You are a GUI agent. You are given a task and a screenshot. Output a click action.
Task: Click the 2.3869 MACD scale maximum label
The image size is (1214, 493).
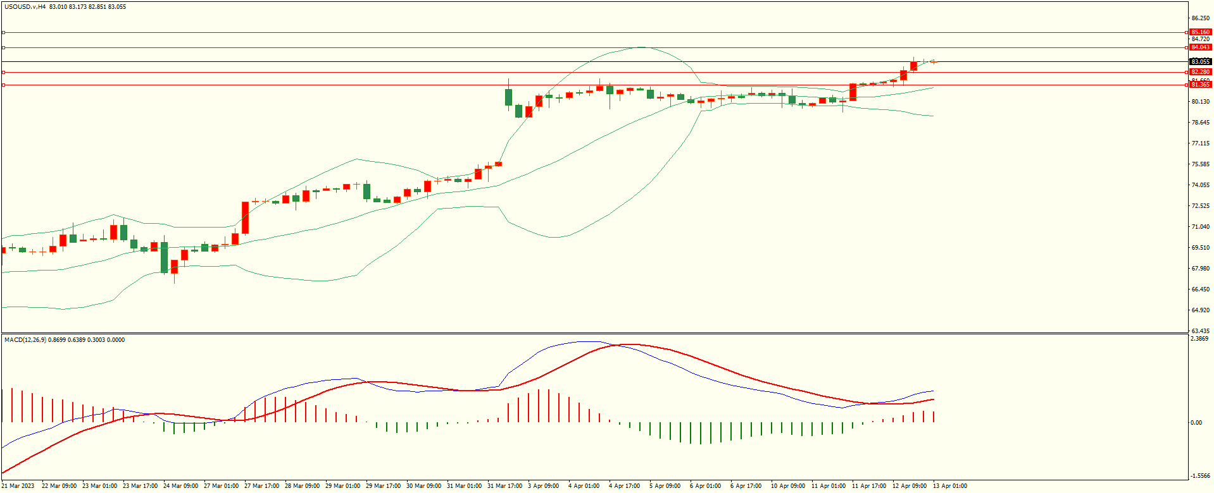click(1199, 339)
